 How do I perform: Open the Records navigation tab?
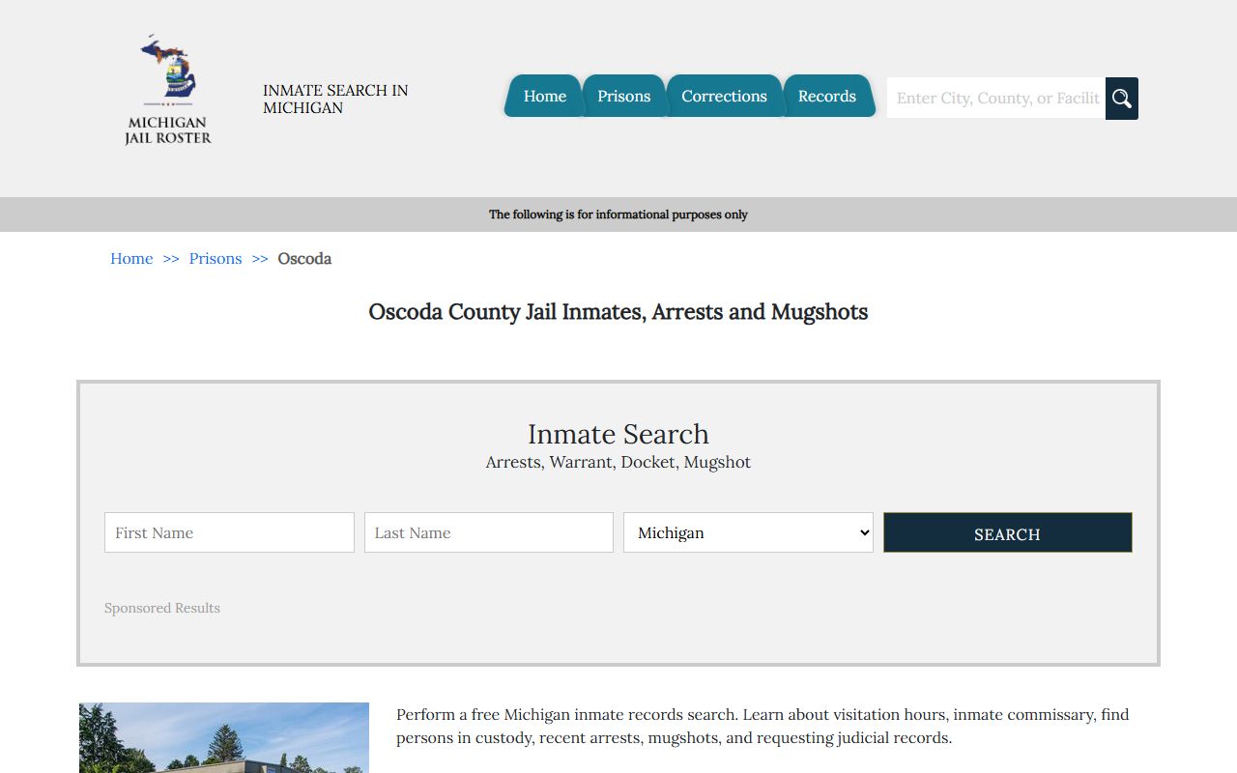coord(827,96)
